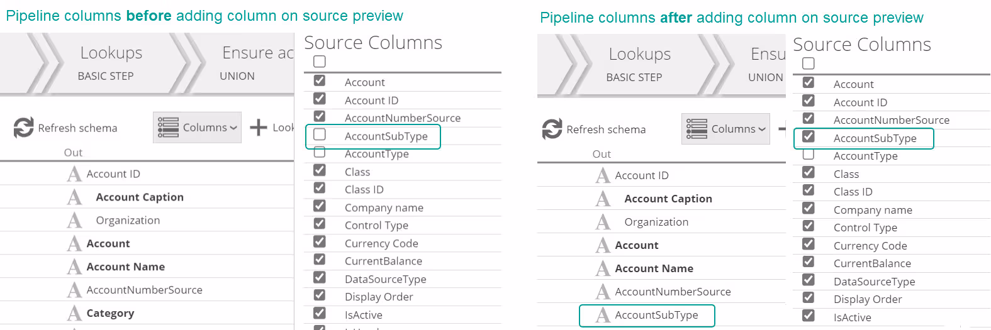Click text-type icon beside Account ID in before panel
Screen dimensions: 991x330
74,173
